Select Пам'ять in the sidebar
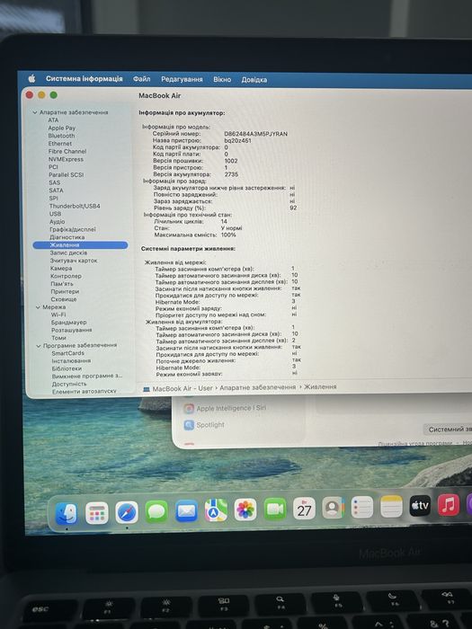This screenshot has height=629, width=472. pos(62,284)
